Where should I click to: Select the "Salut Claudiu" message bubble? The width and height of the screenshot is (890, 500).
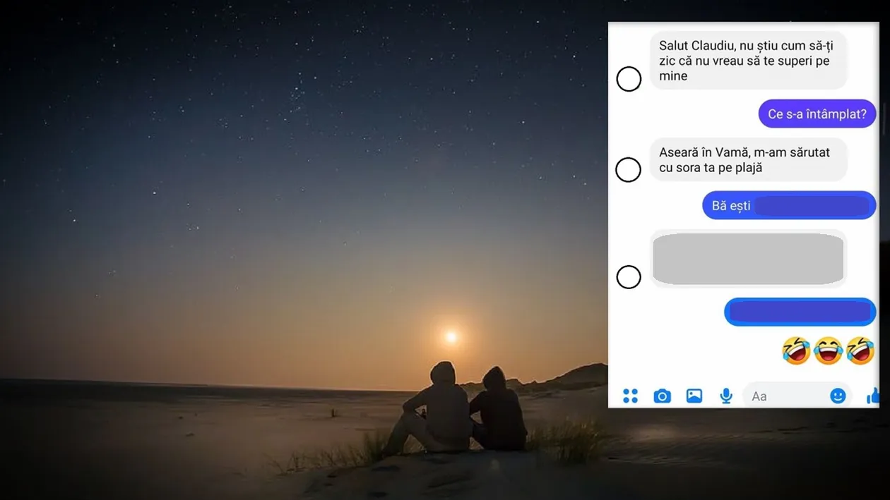point(747,61)
